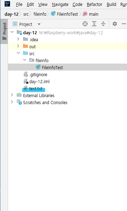127x211 pixels.
Task: Select the out folder row
Action: pos(67,46)
